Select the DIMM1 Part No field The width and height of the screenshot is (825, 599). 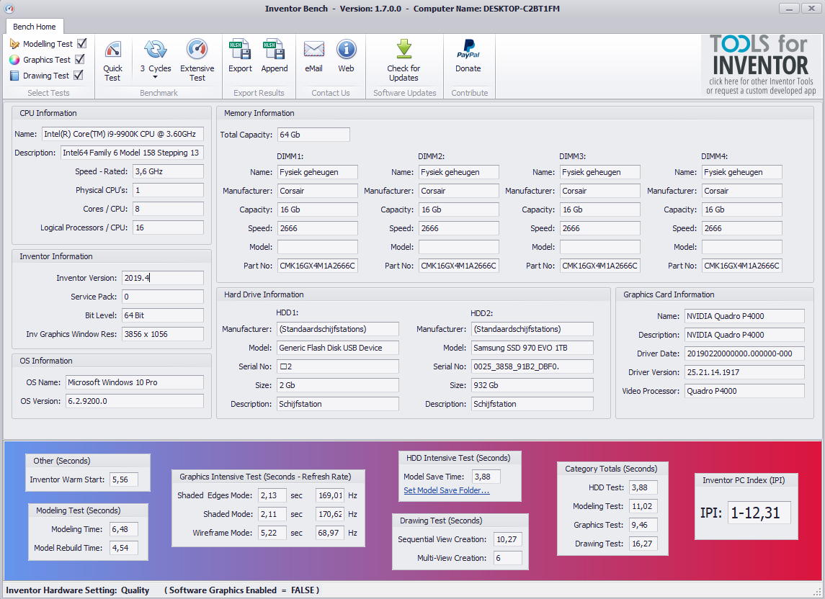(x=318, y=266)
